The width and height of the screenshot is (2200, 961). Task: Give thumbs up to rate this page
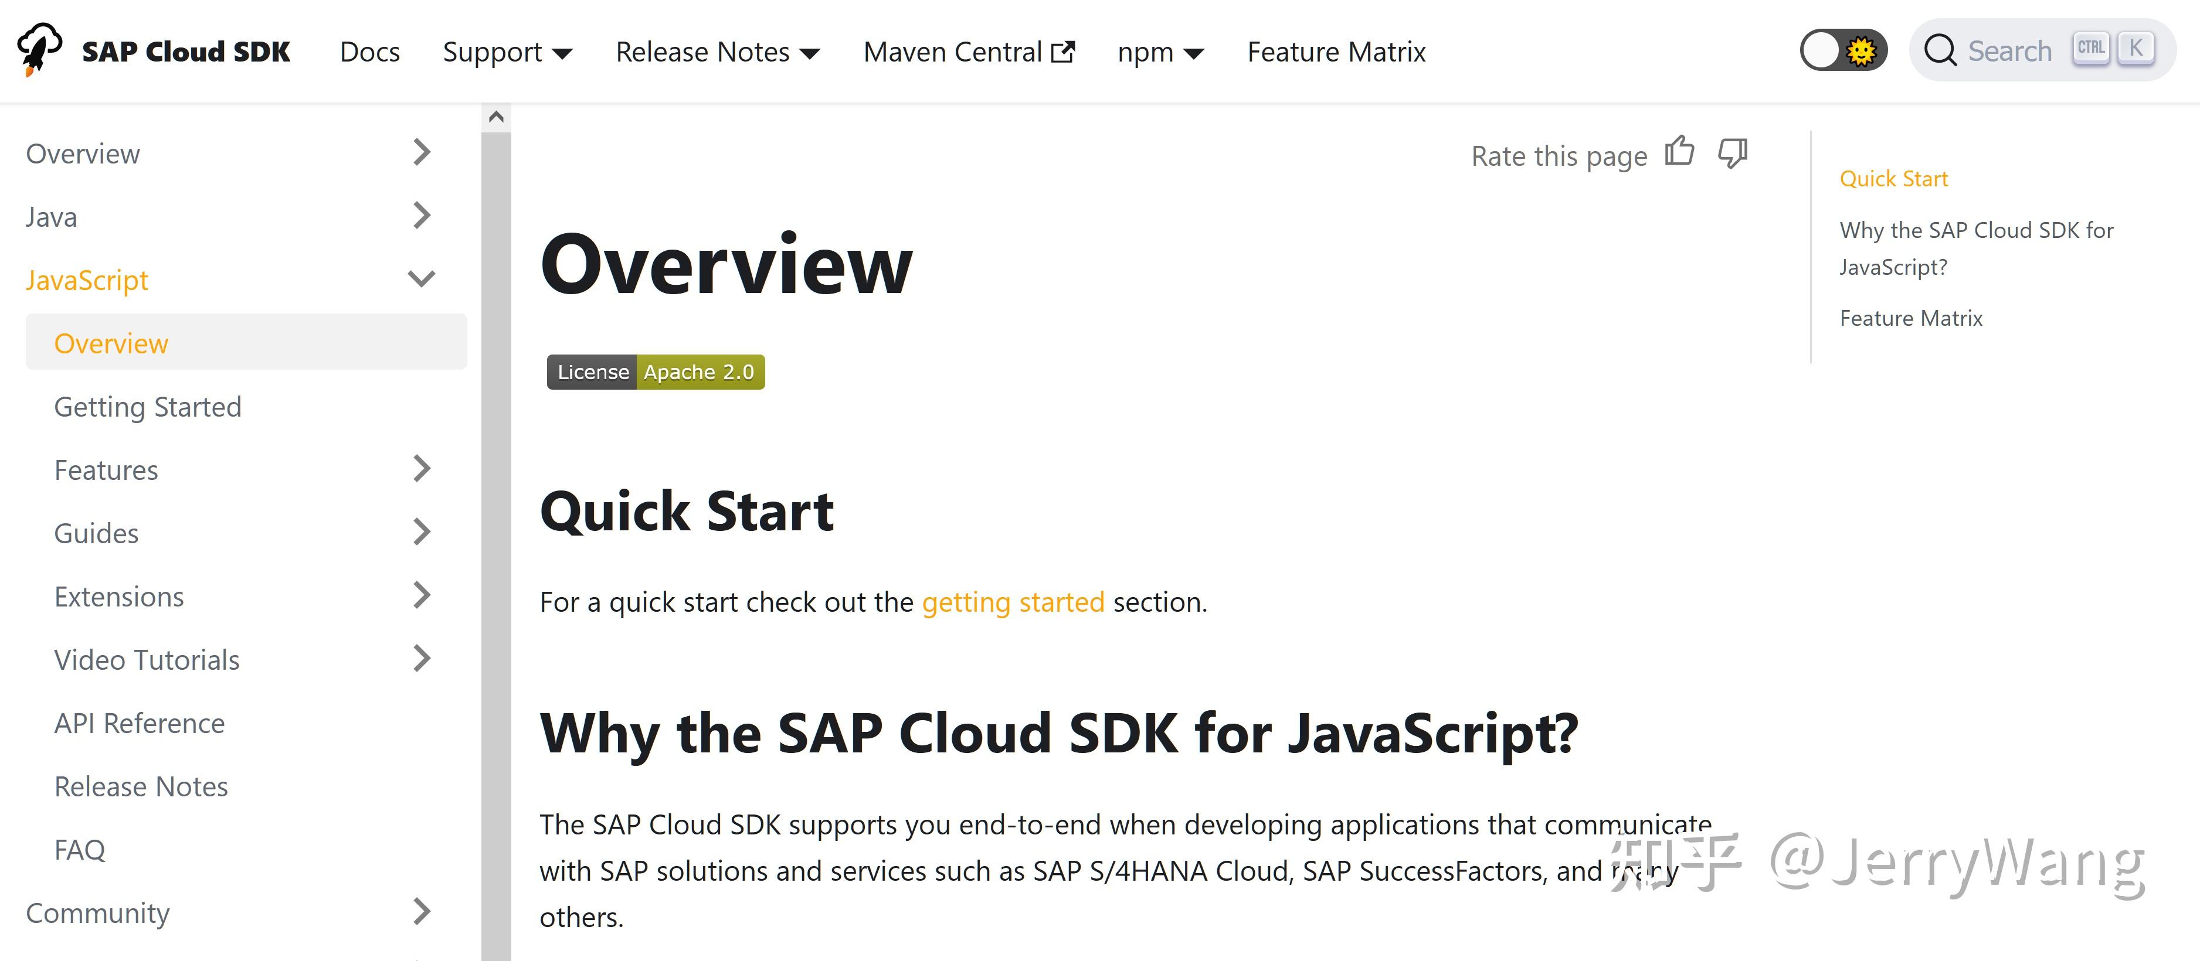click(x=1680, y=152)
